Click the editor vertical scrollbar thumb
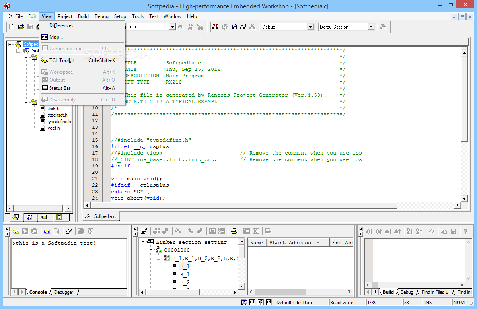 coord(464,99)
